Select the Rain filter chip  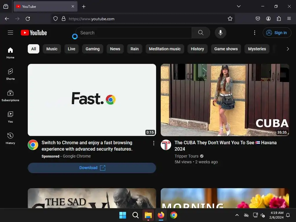[x=135, y=49]
